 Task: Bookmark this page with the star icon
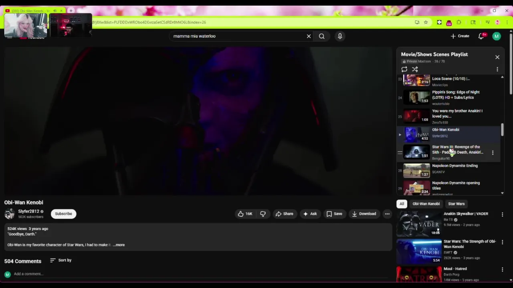pyautogui.click(x=426, y=22)
